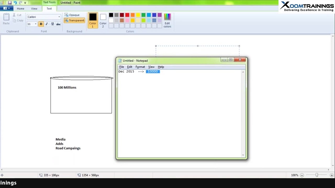Click the zoom slider handle in status bar
335x188 pixels.
click(317, 175)
